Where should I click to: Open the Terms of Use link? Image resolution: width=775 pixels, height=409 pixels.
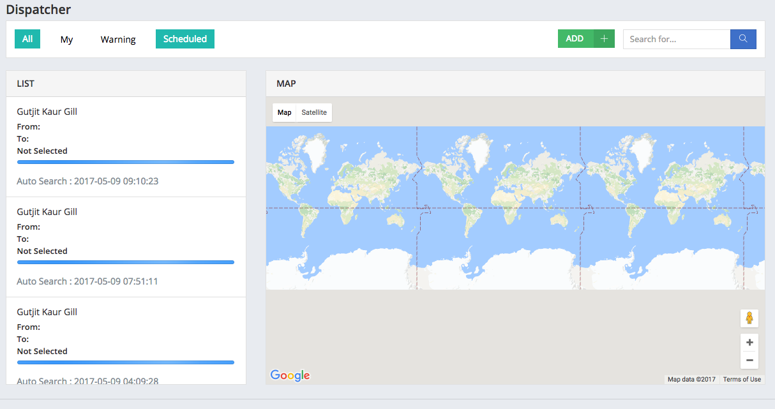742,380
